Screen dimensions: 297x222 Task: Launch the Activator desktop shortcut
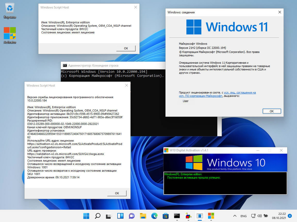10,35
